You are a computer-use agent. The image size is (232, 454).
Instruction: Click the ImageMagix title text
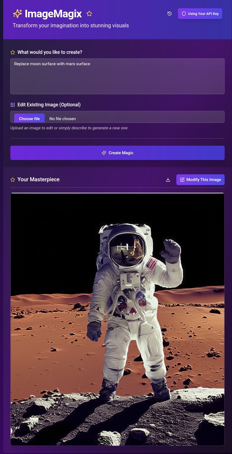click(x=53, y=14)
